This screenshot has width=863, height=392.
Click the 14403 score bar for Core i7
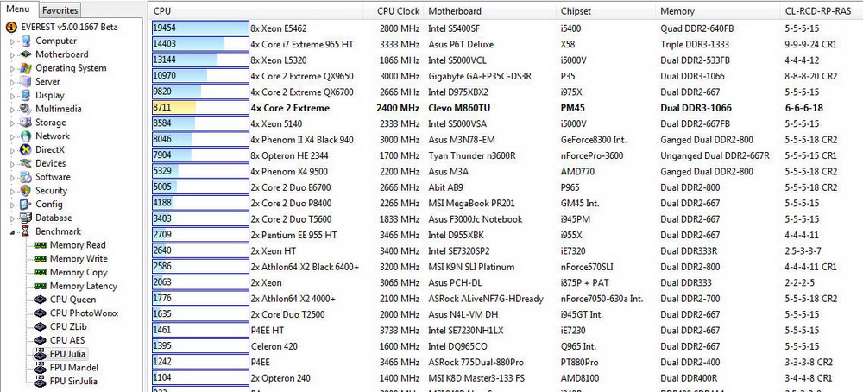(x=200, y=45)
